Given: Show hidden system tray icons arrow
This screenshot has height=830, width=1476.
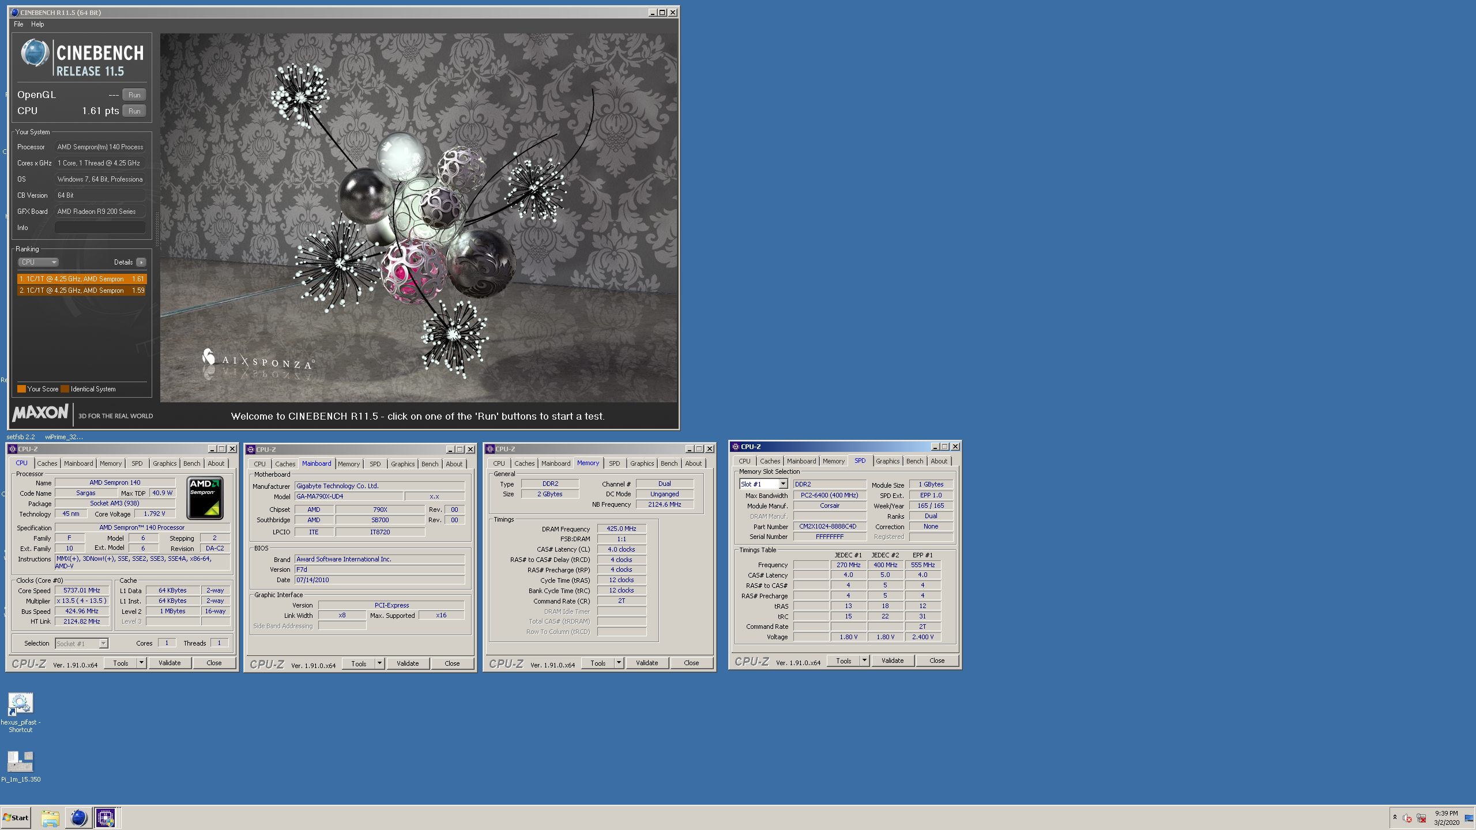Looking at the screenshot, I should click(x=1395, y=817).
